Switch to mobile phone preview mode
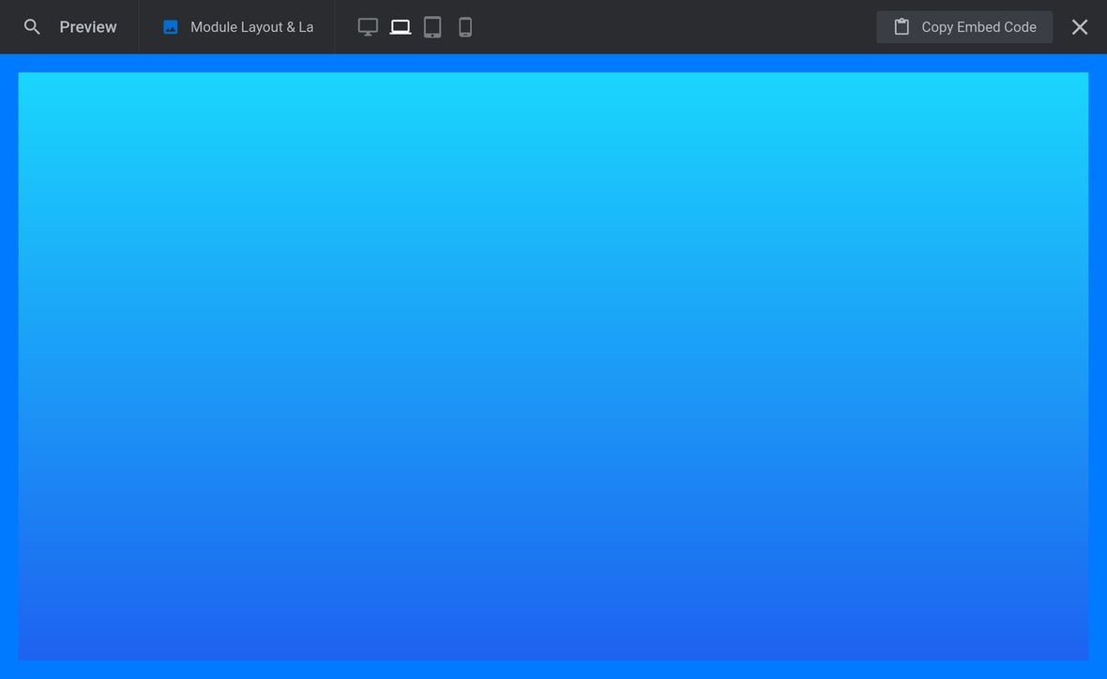This screenshot has height=679, width=1107. [465, 27]
